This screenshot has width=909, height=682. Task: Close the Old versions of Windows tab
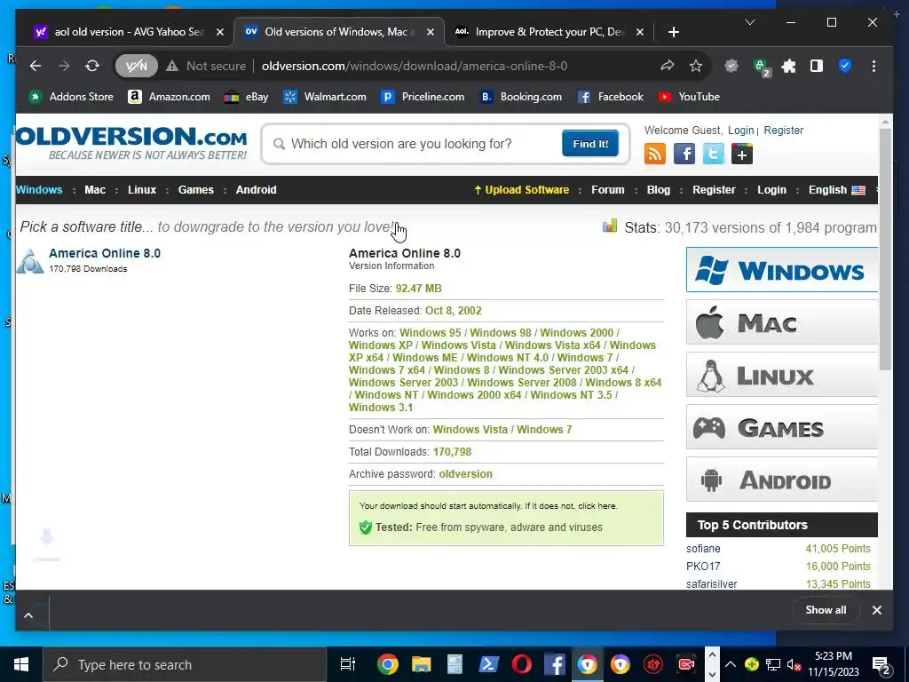pos(431,32)
